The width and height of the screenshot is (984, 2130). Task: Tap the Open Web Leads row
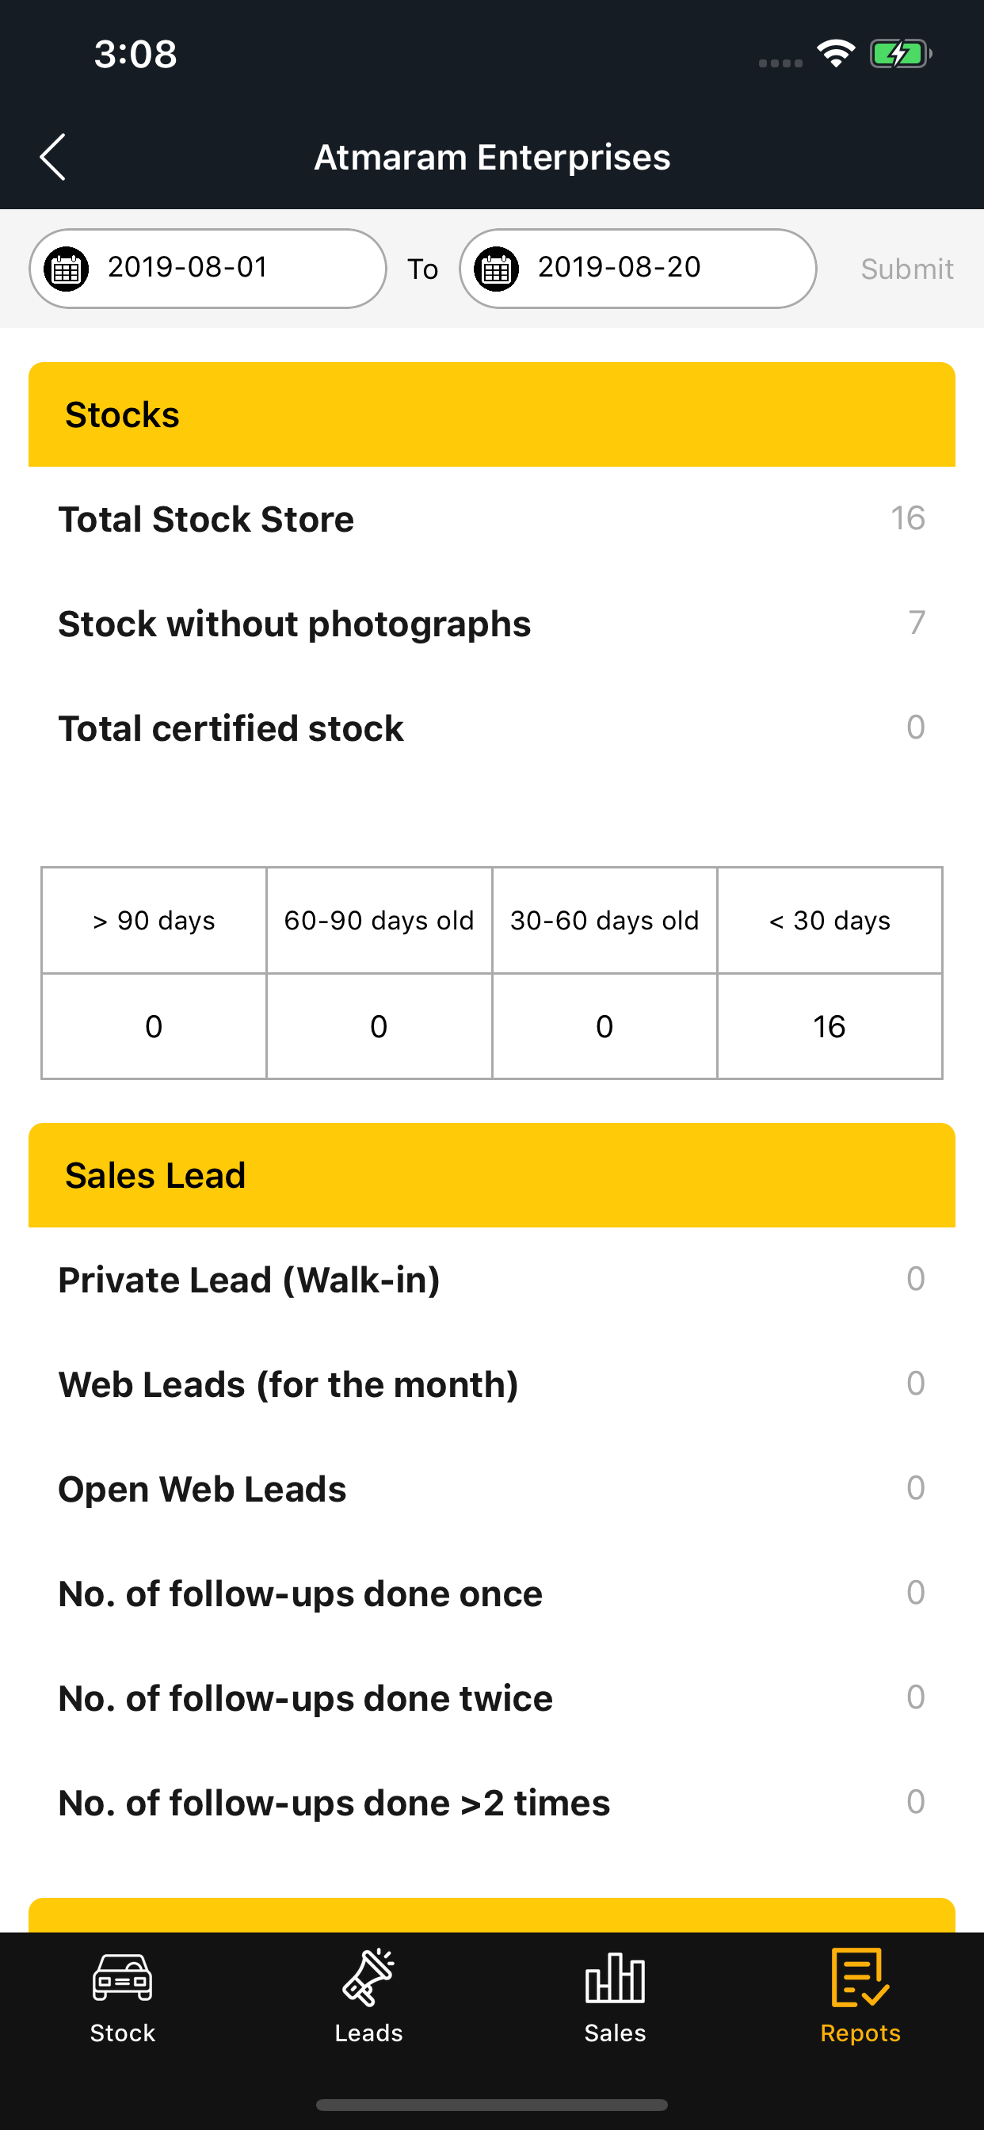[x=492, y=1489]
